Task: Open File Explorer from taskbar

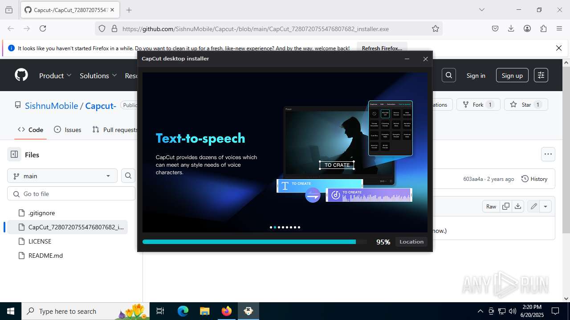Action: pyautogui.click(x=204, y=311)
